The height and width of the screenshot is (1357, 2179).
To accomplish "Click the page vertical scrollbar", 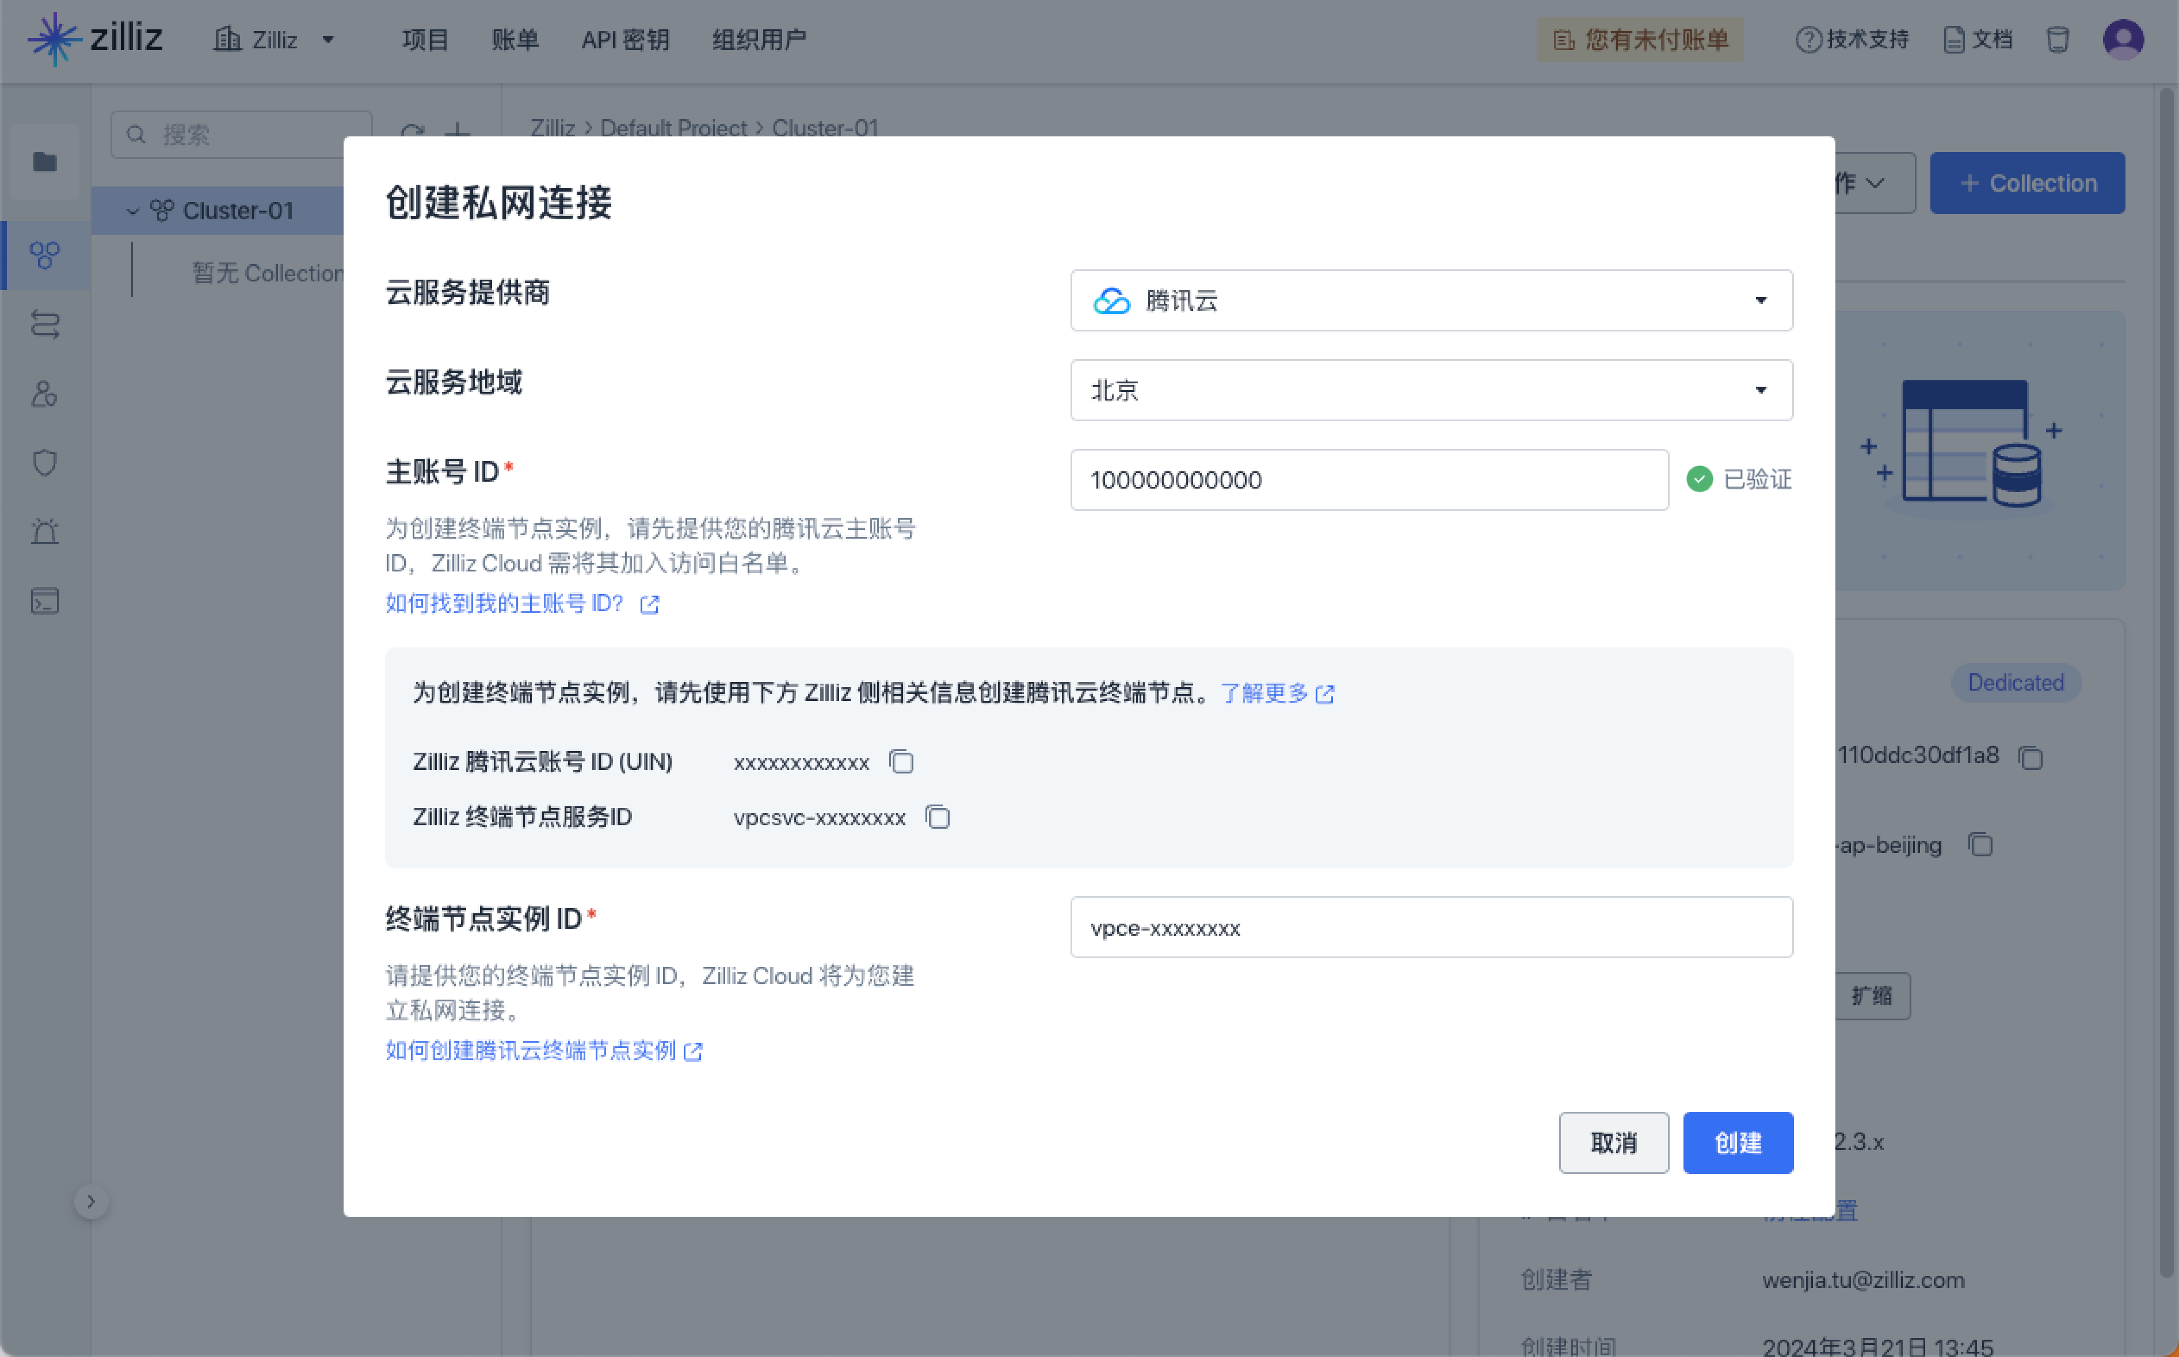I will 2166,682.
